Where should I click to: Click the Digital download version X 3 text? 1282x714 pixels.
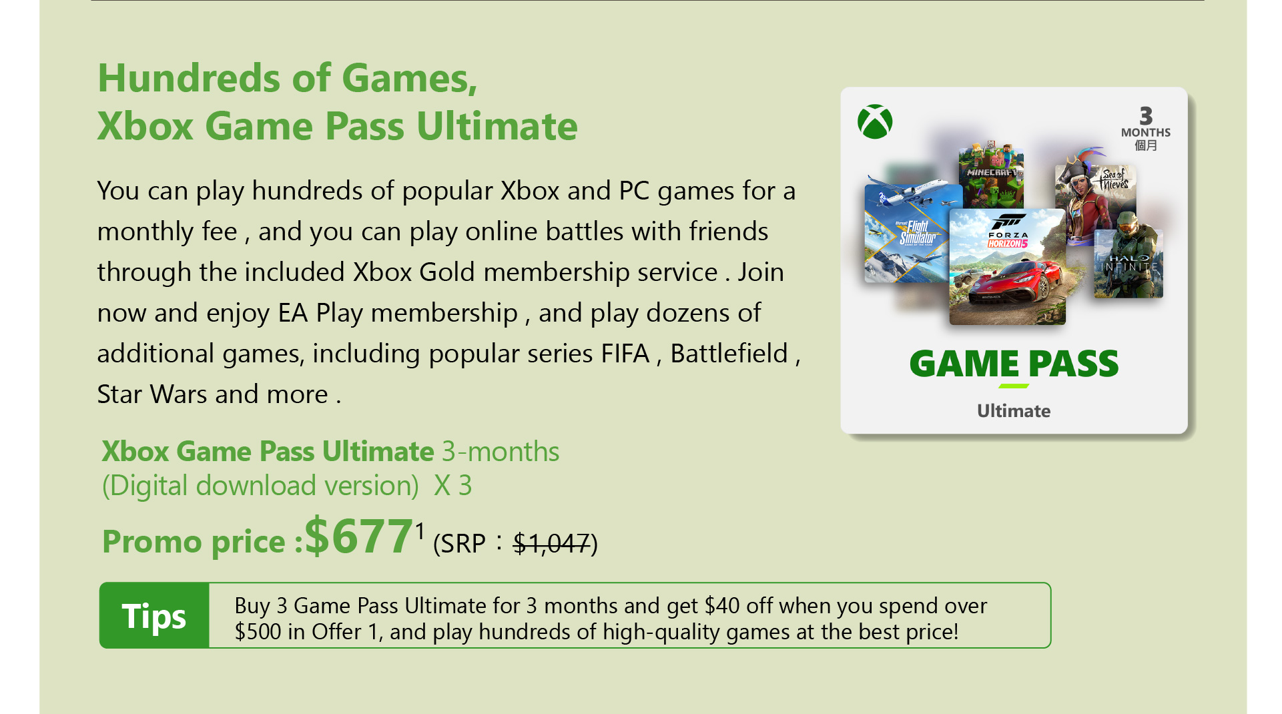pyautogui.click(x=287, y=486)
